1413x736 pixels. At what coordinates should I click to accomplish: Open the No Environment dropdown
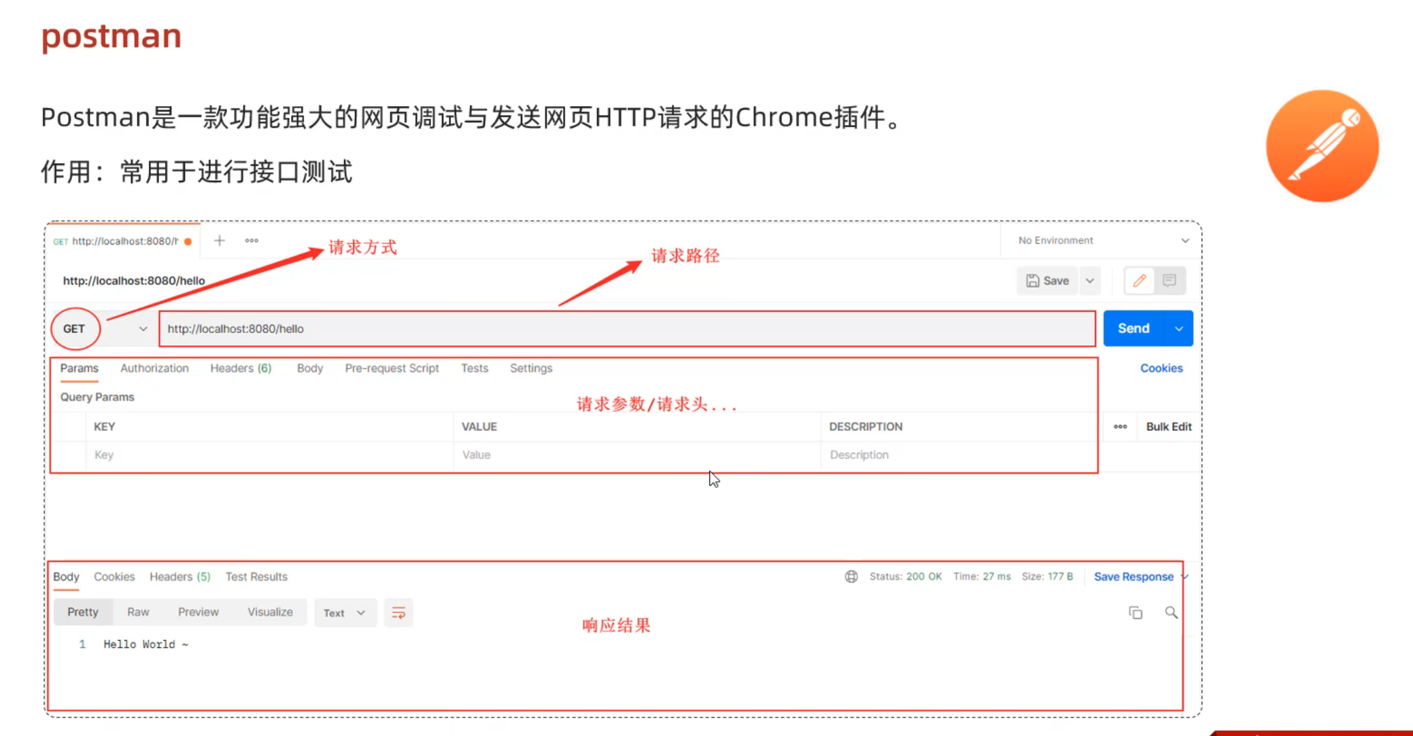pyautogui.click(x=1185, y=241)
